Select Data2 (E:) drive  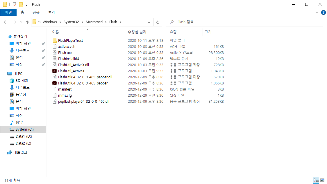pyautogui.click(x=23, y=143)
